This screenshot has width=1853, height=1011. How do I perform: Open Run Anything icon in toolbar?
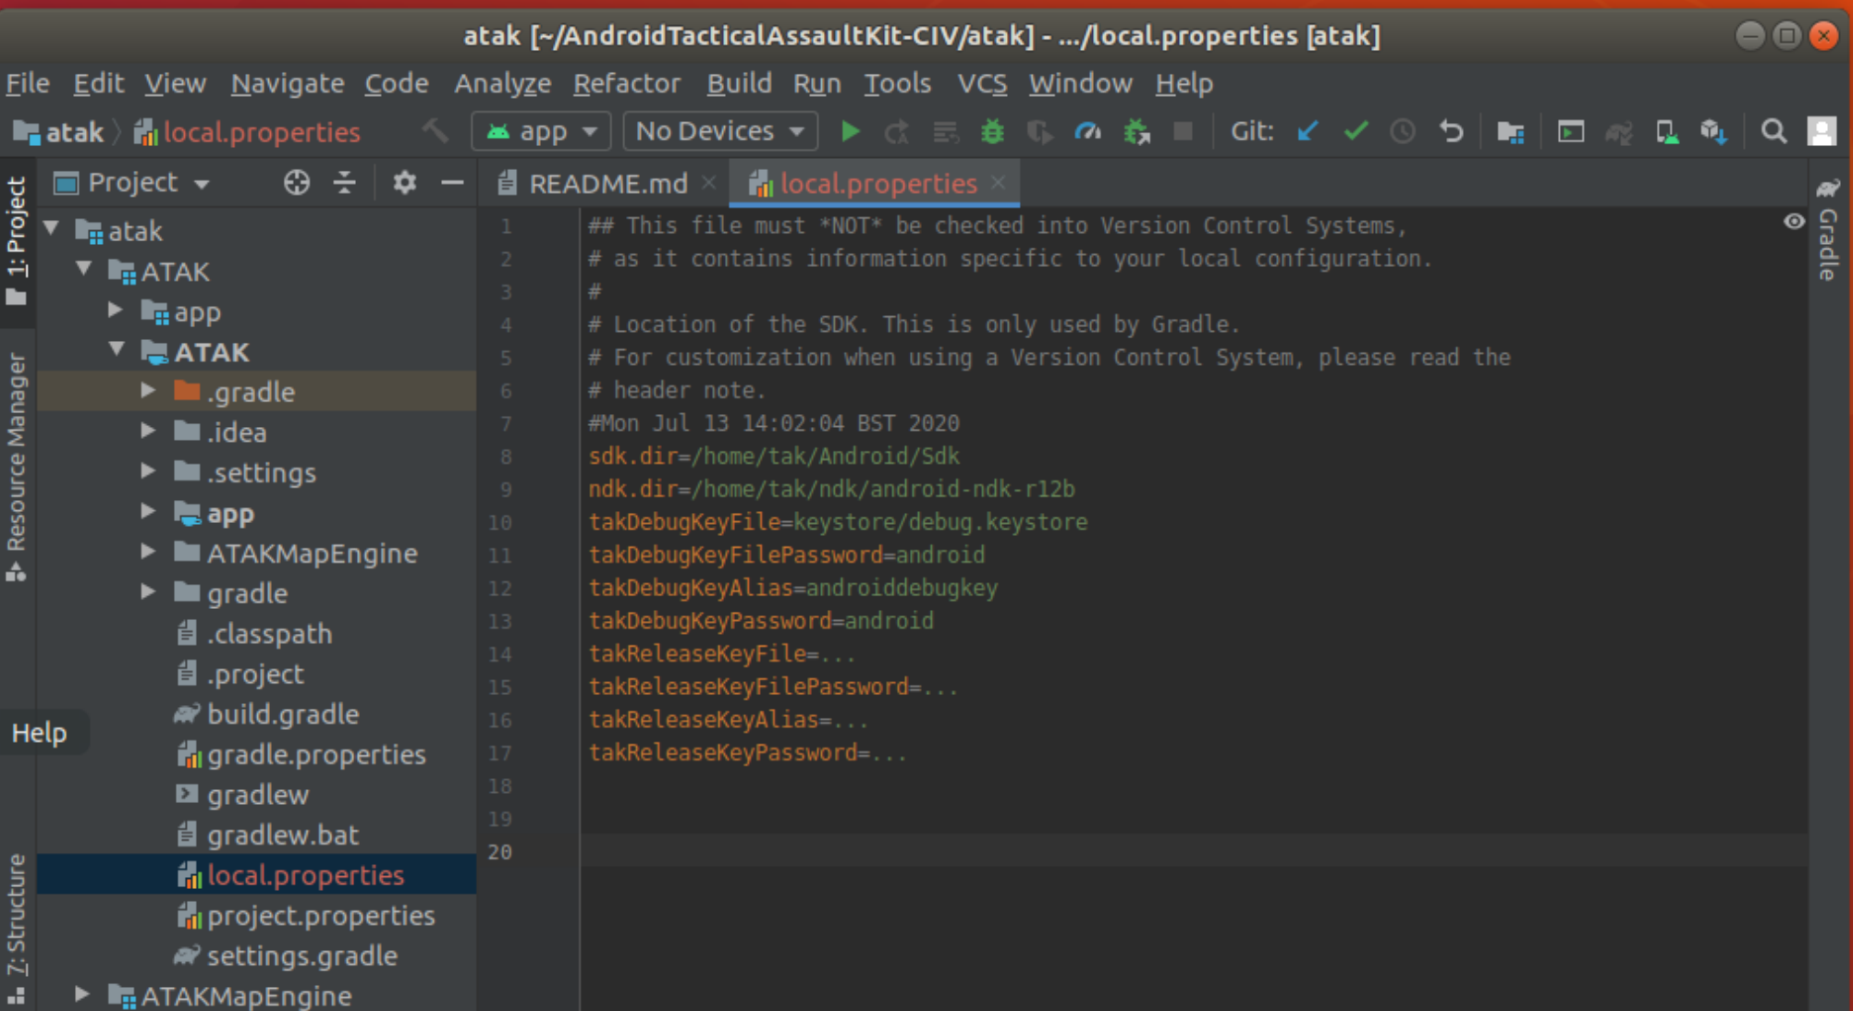pos(1570,132)
